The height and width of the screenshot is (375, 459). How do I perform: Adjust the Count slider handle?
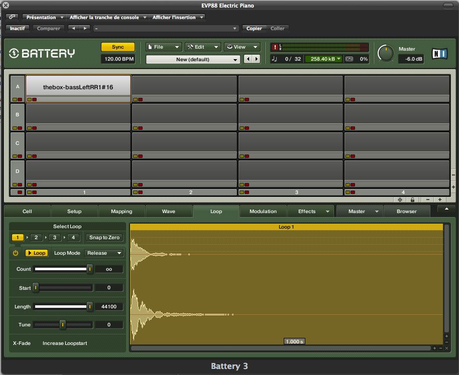(90, 269)
